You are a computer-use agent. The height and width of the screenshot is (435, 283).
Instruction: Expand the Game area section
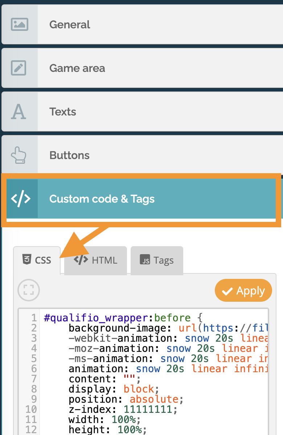(160, 68)
